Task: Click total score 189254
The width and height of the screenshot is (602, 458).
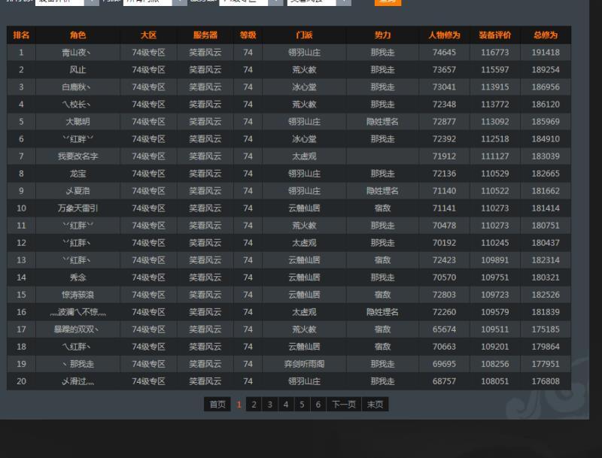Action: click(546, 70)
